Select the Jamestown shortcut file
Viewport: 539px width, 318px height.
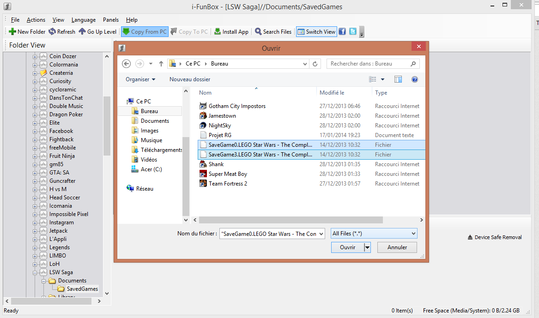point(222,116)
